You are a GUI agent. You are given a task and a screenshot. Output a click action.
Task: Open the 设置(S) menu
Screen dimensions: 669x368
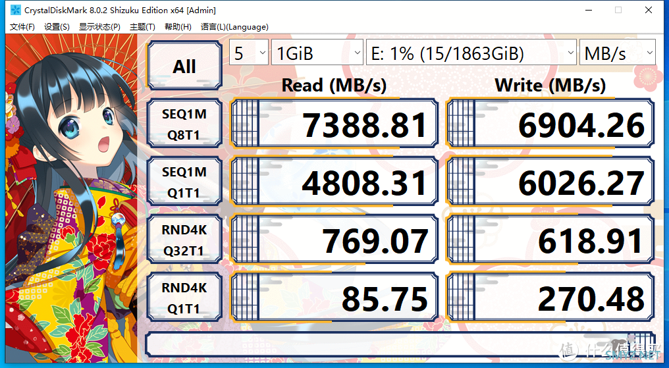57,27
